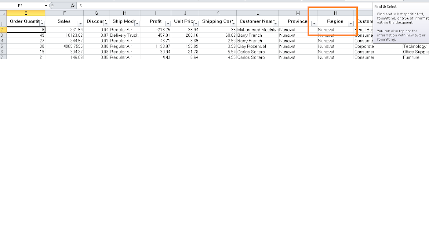Screen dimensions: 429x225
Task: Open the Sales column filter icon
Action: pyautogui.click(x=80, y=24)
